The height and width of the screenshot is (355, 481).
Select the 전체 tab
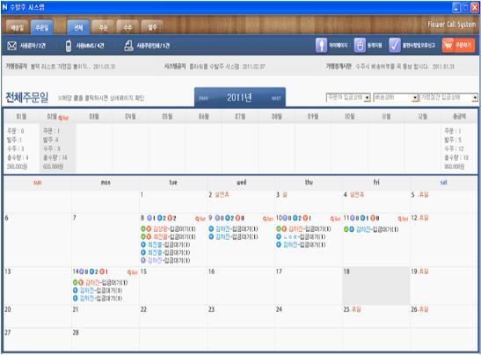78,27
